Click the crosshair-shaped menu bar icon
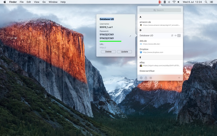Viewport: 217px width, 136px height. (x=169, y=2)
